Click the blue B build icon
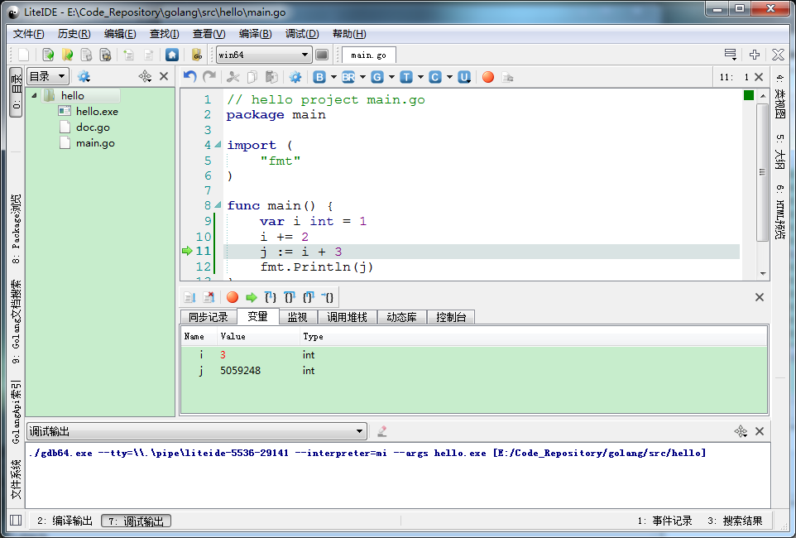This screenshot has height=538, width=796. (319, 77)
